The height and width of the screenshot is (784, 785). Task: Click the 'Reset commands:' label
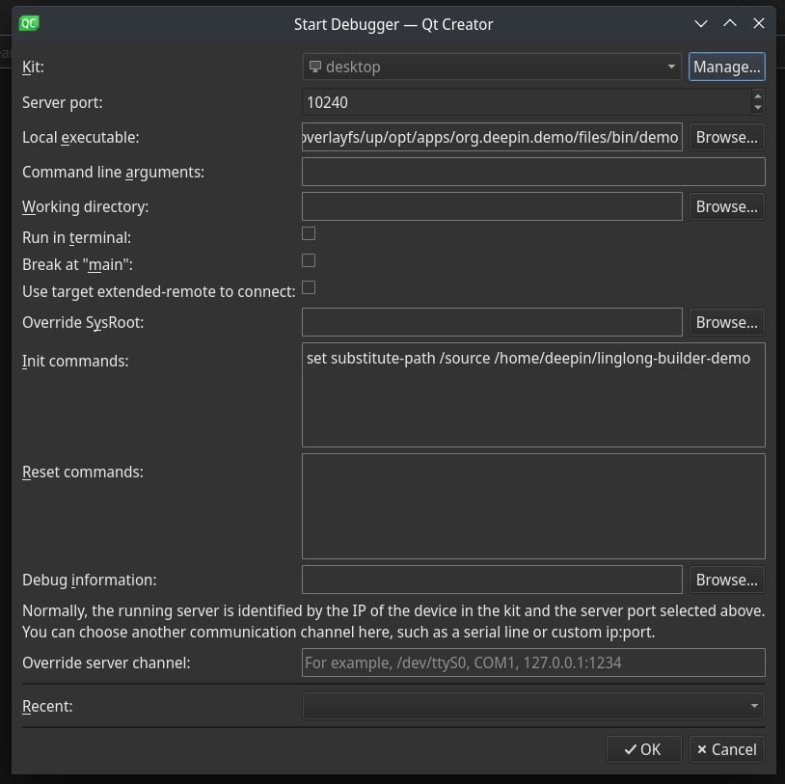pos(83,473)
